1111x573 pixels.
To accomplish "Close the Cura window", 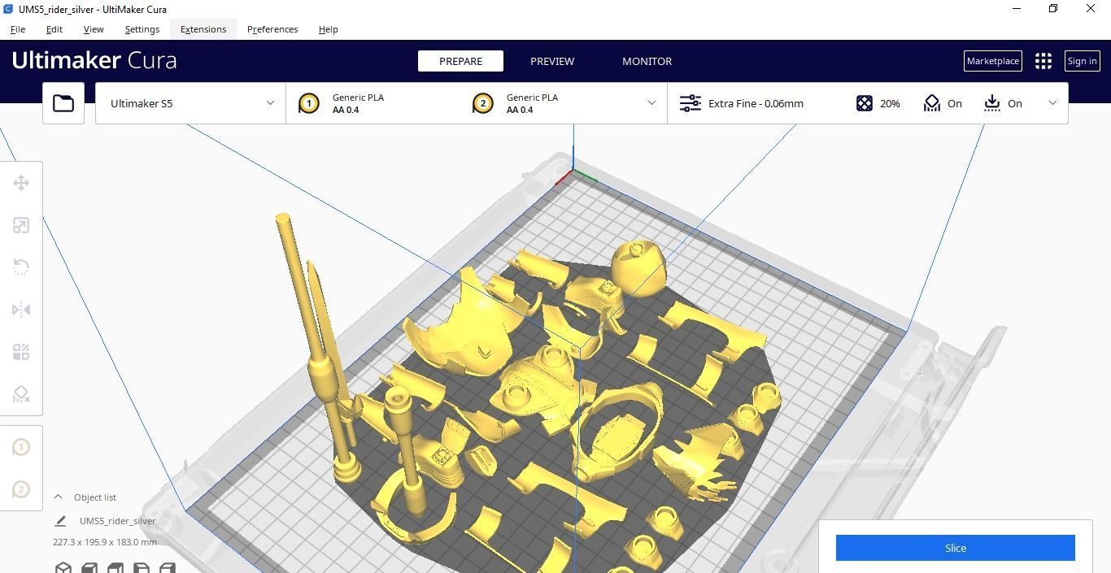I will click(x=1091, y=9).
